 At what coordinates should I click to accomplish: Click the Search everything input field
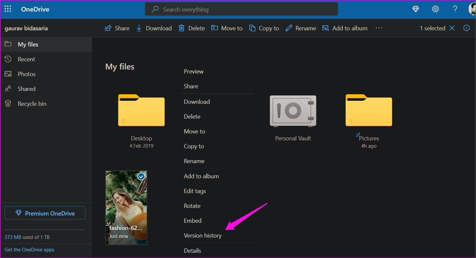pyautogui.click(x=241, y=9)
